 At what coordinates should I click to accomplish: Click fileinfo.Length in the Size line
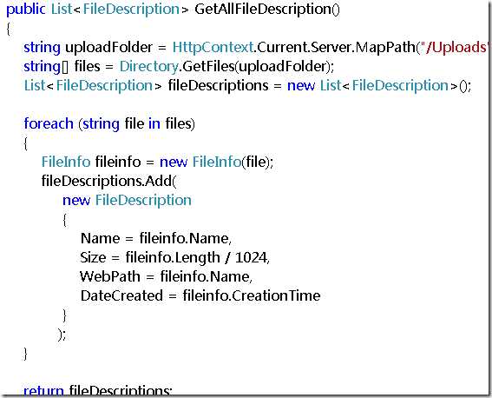tap(173, 257)
